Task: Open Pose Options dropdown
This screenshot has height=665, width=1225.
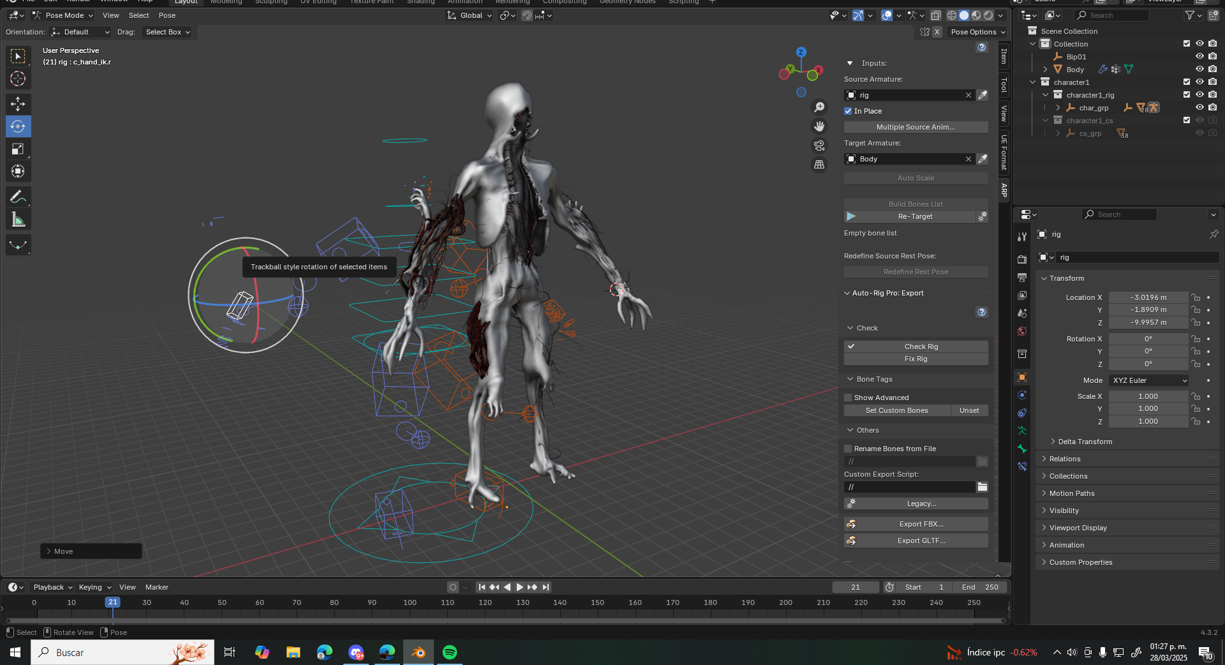Action: [977, 32]
